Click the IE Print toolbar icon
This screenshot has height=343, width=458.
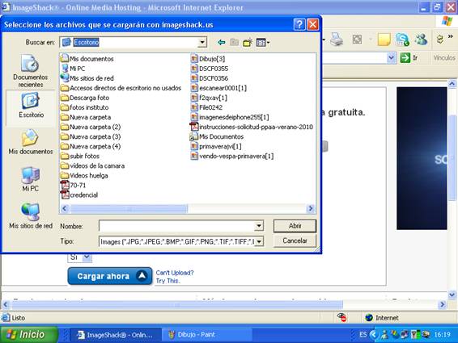337,40
